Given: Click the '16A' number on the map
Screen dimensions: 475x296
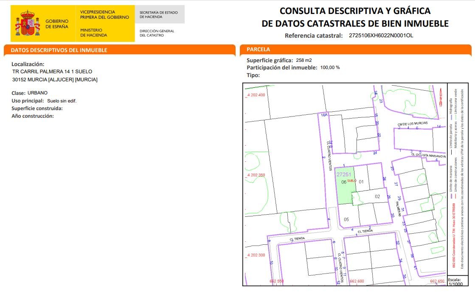Looking at the screenshot, I should point(324,115).
